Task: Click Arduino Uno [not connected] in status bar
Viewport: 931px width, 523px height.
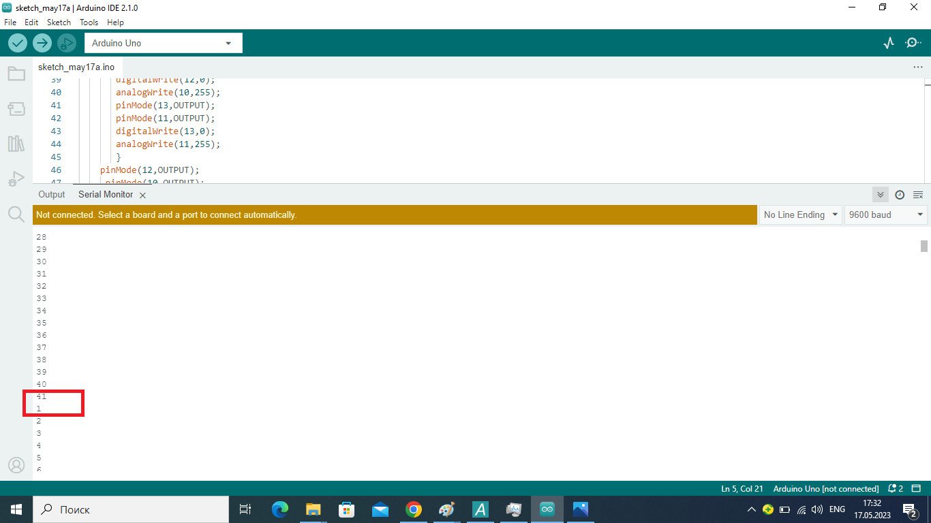Action: (826, 489)
